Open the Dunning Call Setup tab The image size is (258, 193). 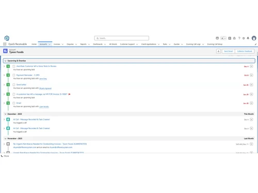tap(215, 44)
